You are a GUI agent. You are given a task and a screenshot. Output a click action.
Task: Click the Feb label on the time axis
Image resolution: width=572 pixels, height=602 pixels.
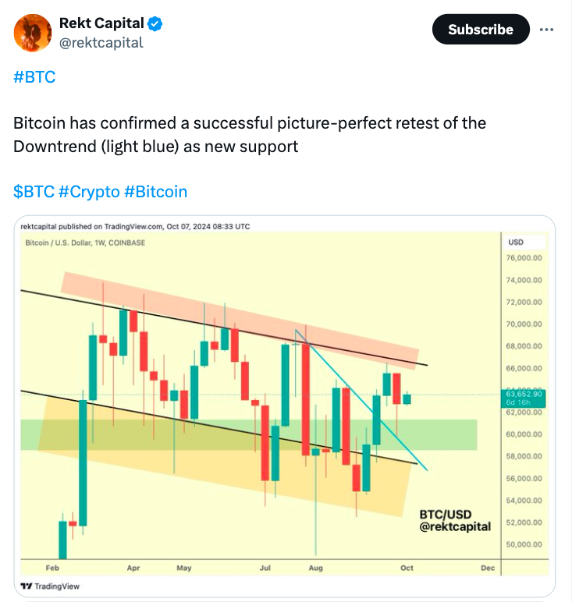point(52,568)
